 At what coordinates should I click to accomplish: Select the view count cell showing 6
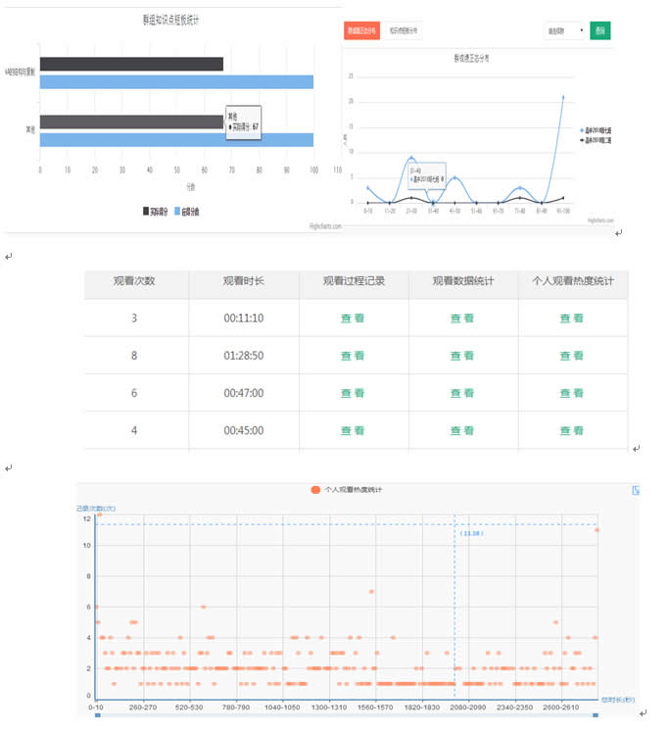coord(134,393)
